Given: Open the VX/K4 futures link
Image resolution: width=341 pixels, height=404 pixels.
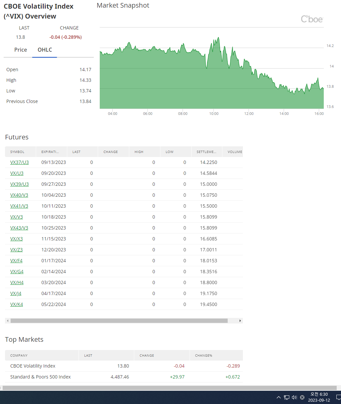Looking at the screenshot, I should pos(17,304).
